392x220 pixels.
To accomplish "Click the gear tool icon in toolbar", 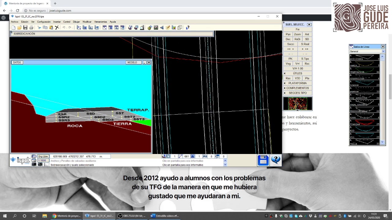I will click(x=149, y=28).
